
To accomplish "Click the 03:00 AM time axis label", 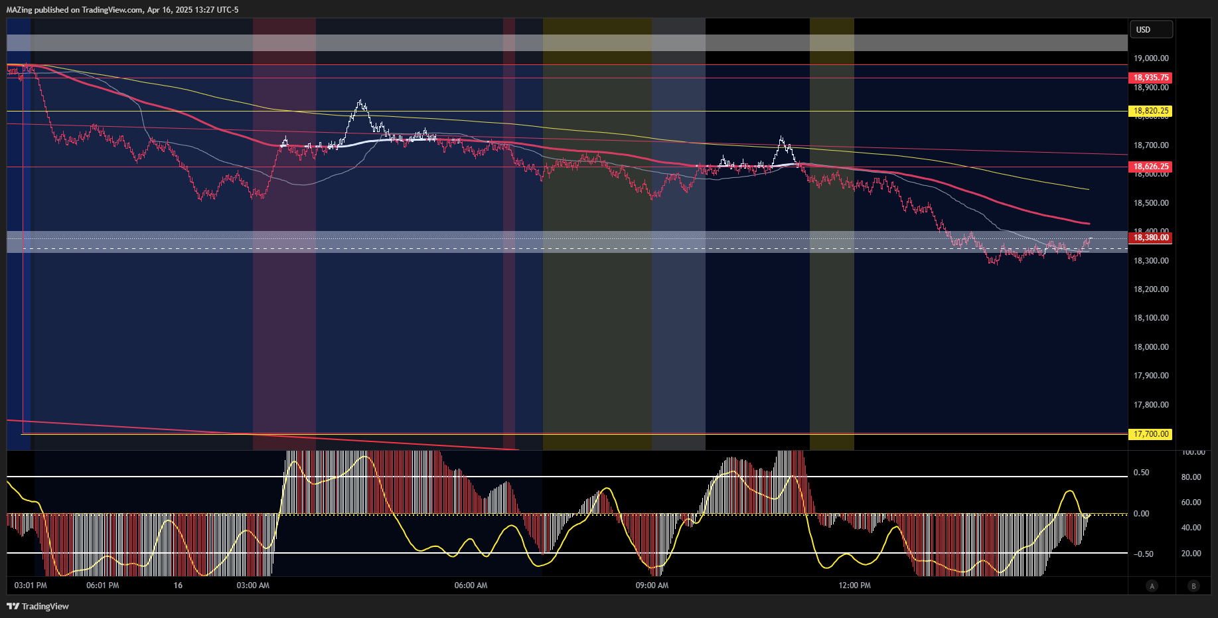I will pyautogui.click(x=253, y=585).
